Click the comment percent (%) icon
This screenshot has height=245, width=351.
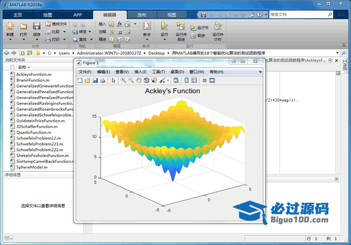(111, 32)
